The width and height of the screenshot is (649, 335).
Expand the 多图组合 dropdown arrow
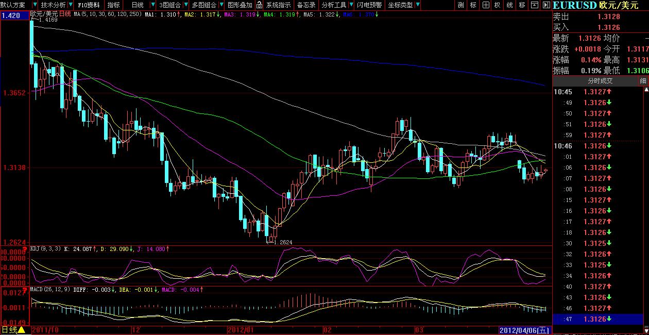[221, 5]
